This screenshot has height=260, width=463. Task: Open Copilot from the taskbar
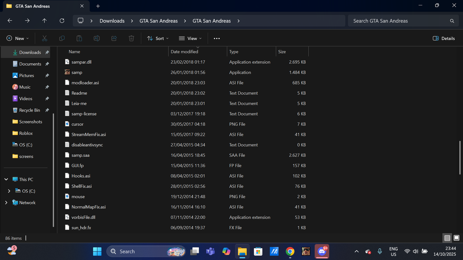click(x=226, y=251)
